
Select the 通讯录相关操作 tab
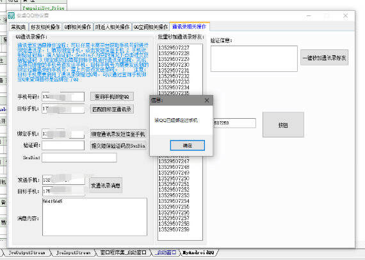click(190, 26)
